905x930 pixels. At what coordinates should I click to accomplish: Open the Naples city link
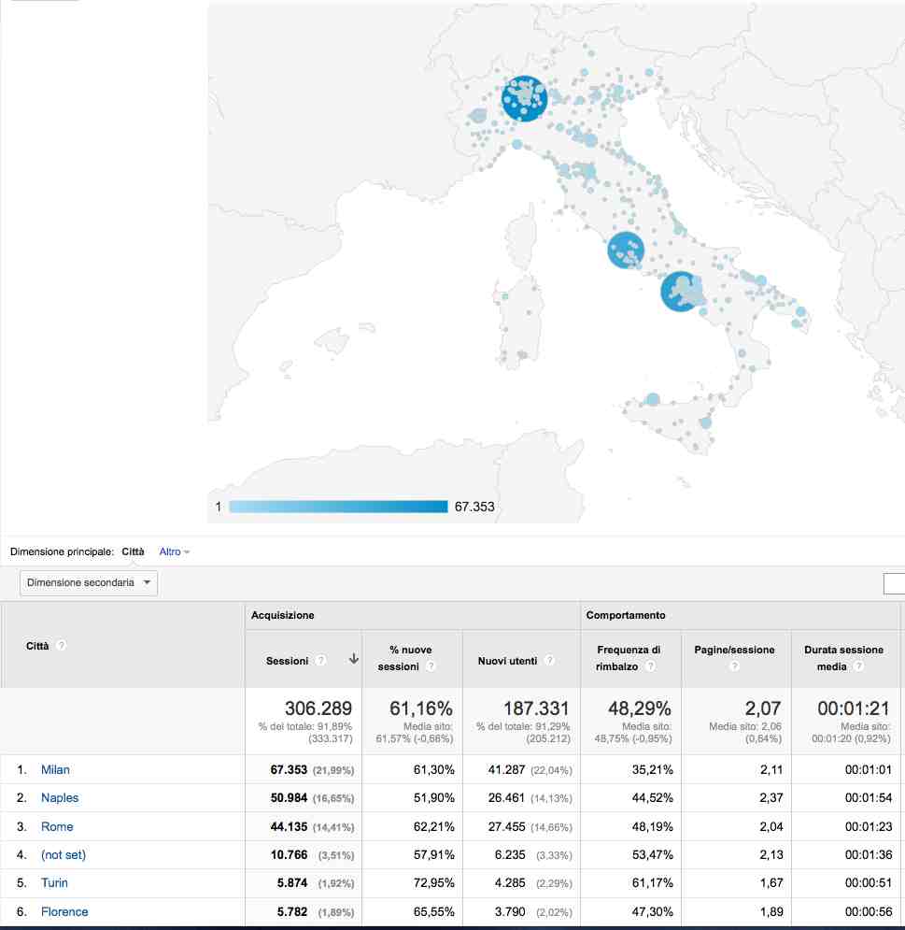pyautogui.click(x=60, y=798)
